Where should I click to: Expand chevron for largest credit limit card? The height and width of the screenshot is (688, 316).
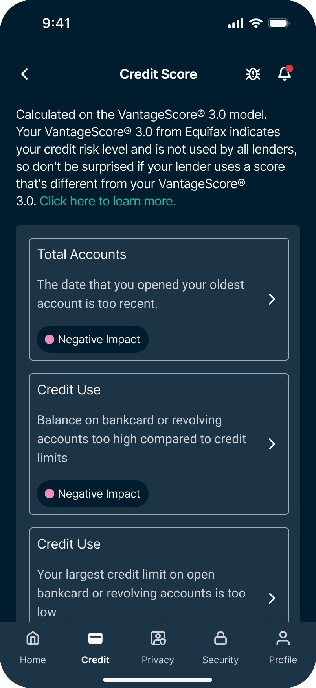pos(272,598)
